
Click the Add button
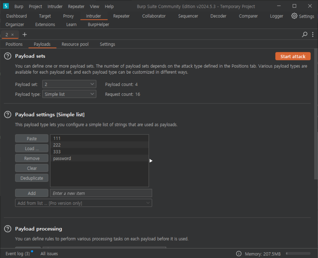(32, 193)
